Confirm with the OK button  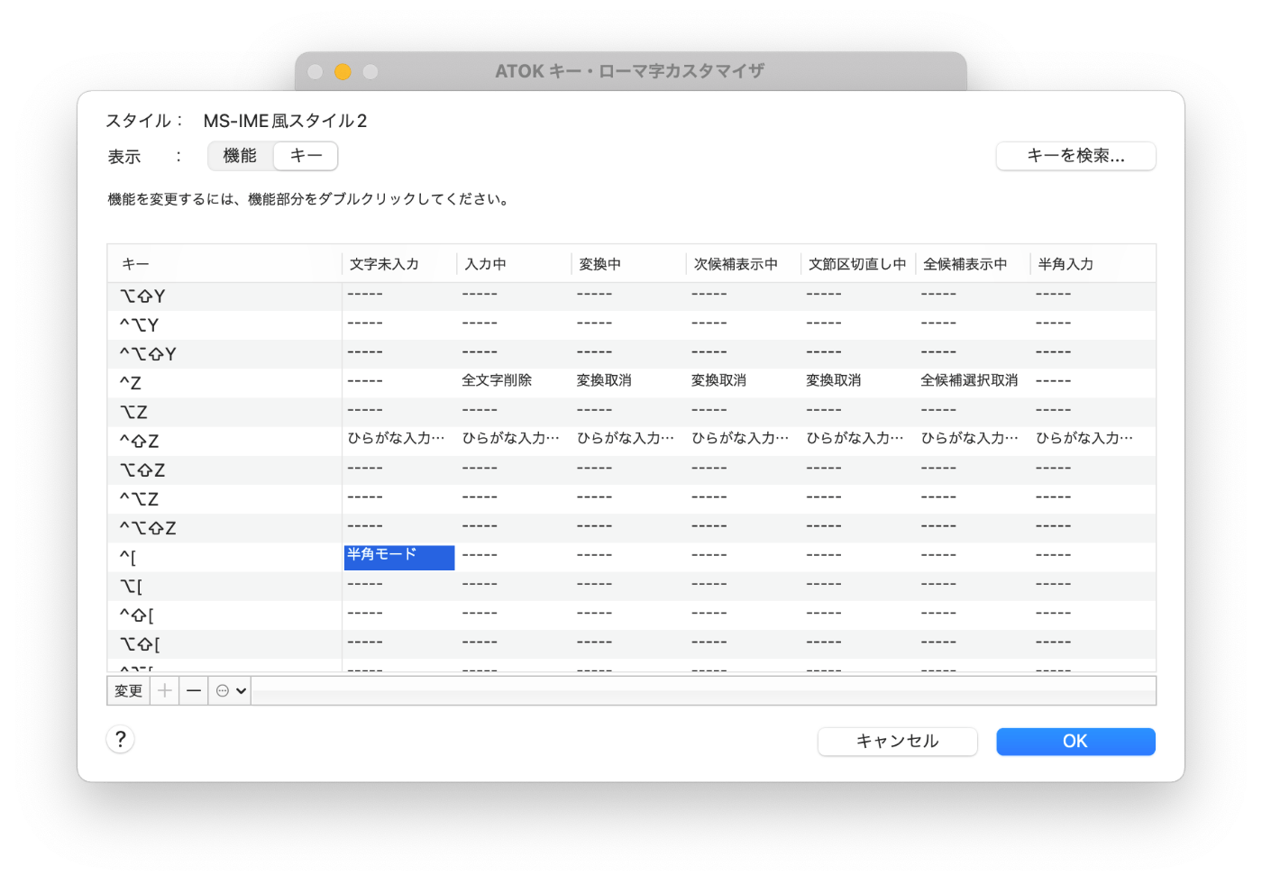(x=1075, y=742)
